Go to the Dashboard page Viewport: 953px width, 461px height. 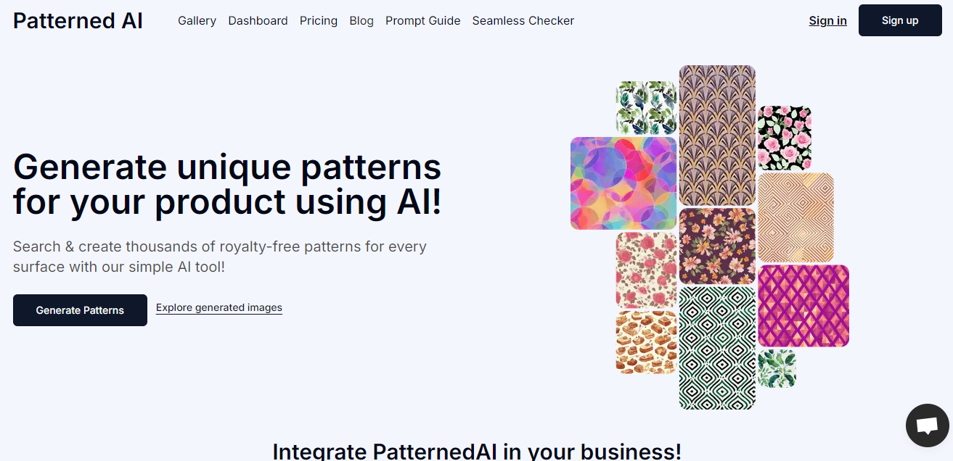tap(258, 20)
